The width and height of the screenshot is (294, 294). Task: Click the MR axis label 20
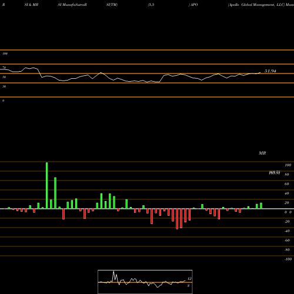pyautogui.click(x=287, y=203)
